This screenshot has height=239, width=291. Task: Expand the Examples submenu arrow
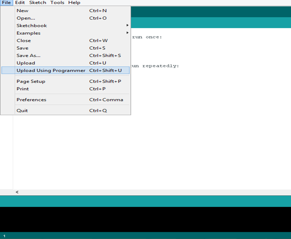[x=127, y=33]
